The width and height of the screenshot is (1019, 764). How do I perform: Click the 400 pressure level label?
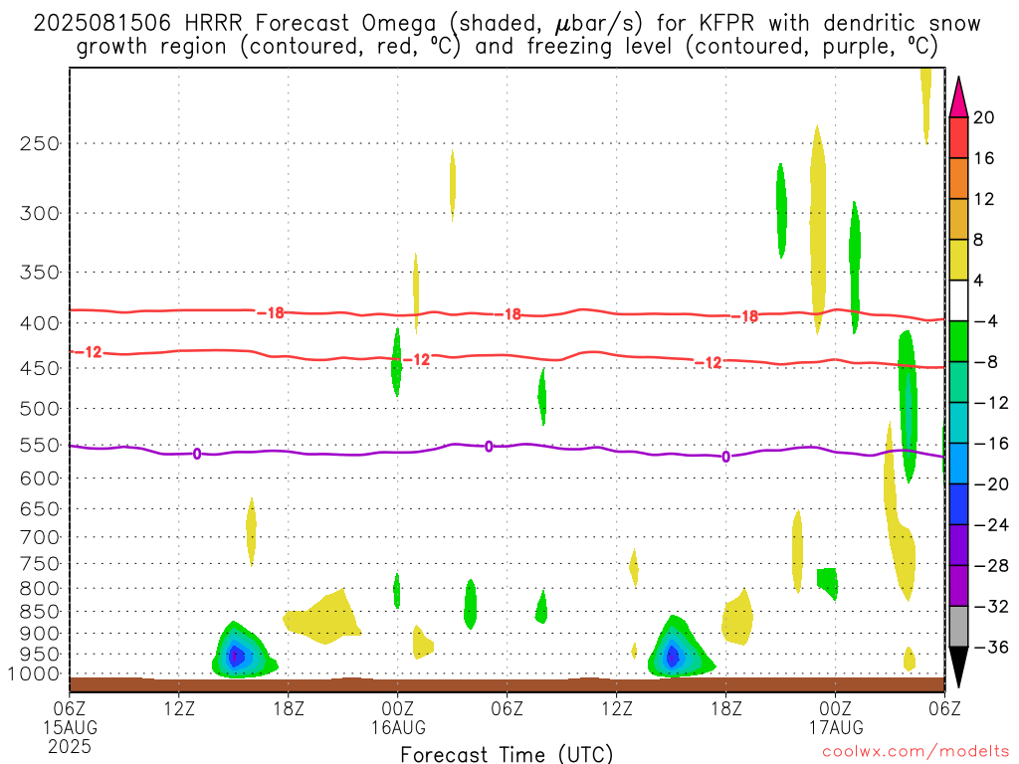[x=40, y=323]
